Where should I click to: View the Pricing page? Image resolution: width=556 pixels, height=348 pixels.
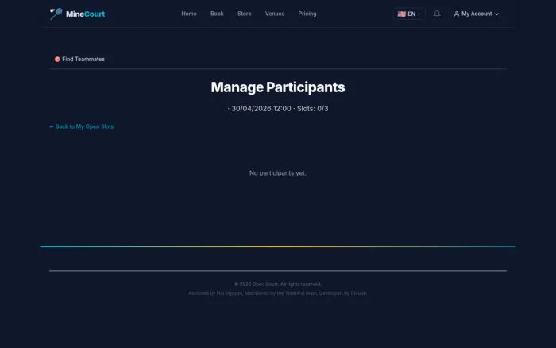(x=307, y=14)
